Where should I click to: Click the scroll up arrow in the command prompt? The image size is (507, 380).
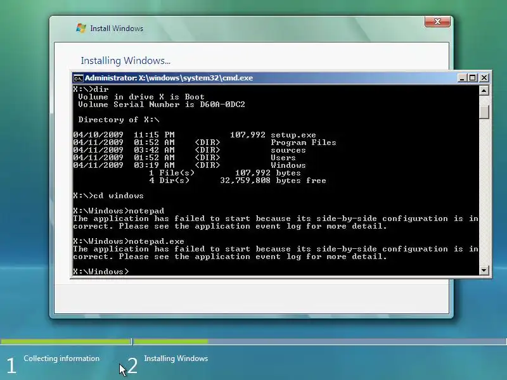point(484,91)
